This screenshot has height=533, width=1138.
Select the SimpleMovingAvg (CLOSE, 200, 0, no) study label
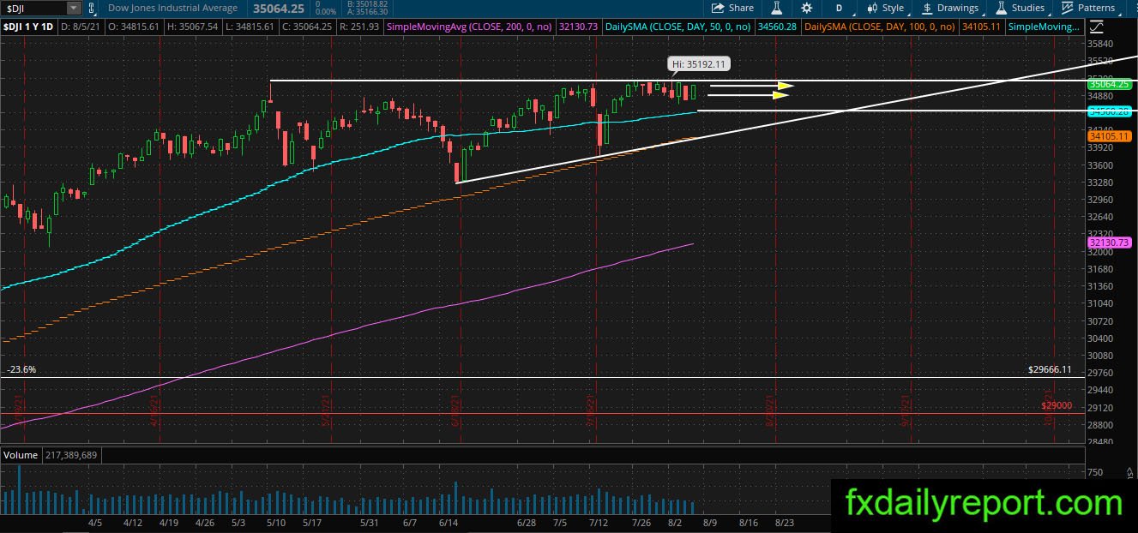(x=469, y=27)
